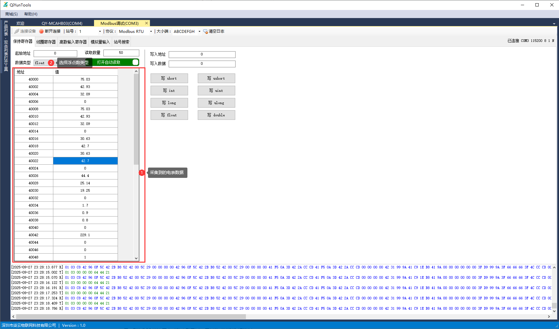Open the tab overflow arrow at far right
Viewport: 559px width, 329px height.
pyautogui.click(x=554, y=24)
